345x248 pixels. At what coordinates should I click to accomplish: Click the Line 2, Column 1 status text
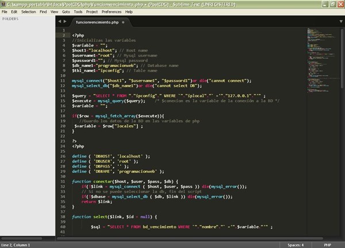coord(16,245)
